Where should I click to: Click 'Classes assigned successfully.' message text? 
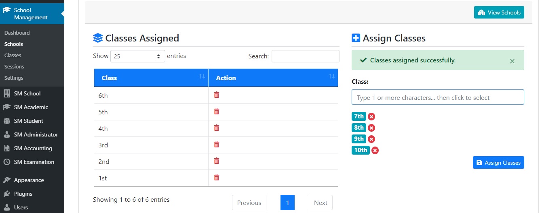(x=413, y=60)
